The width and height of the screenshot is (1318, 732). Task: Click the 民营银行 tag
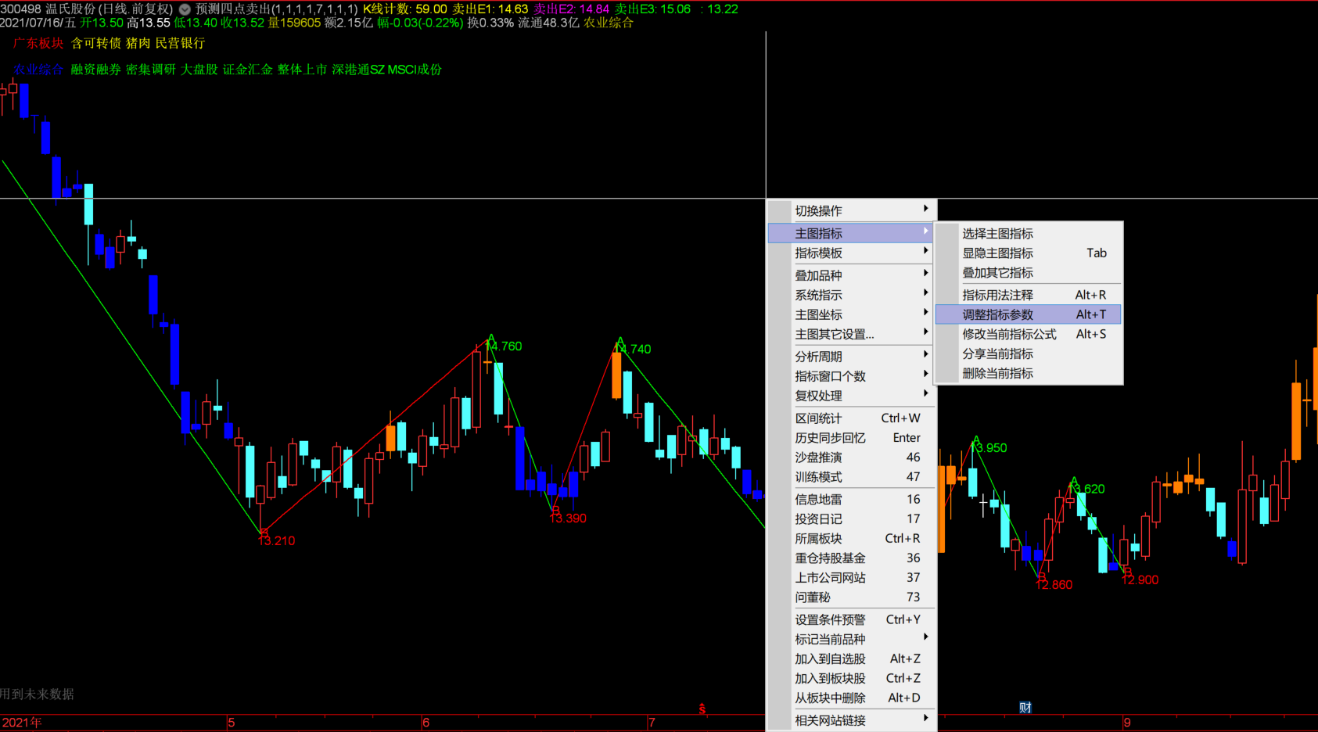(x=180, y=43)
